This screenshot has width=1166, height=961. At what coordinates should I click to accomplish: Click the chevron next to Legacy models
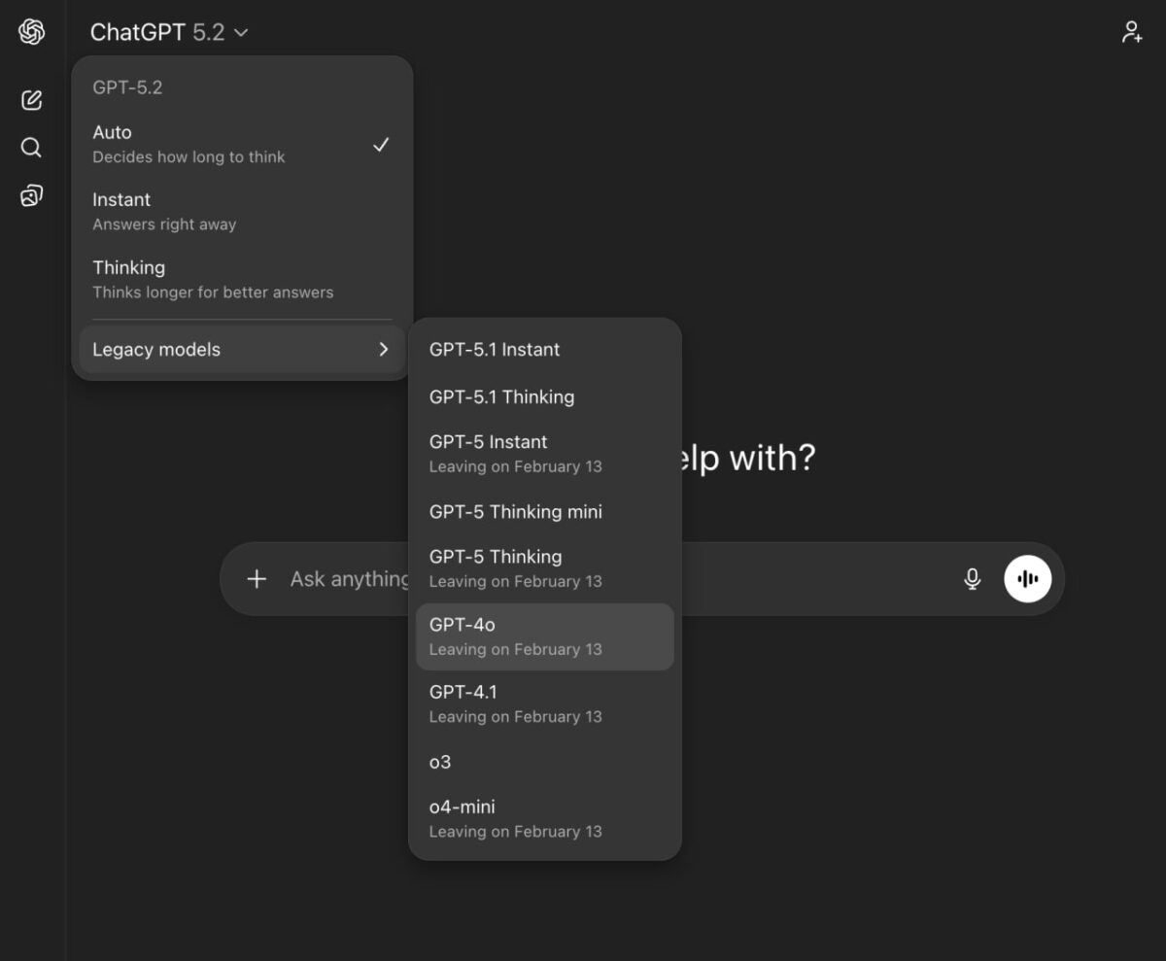383,349
